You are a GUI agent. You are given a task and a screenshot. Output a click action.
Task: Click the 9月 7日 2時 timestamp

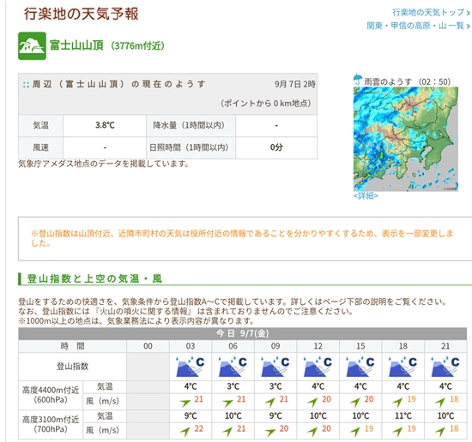(x=294, y=84)
